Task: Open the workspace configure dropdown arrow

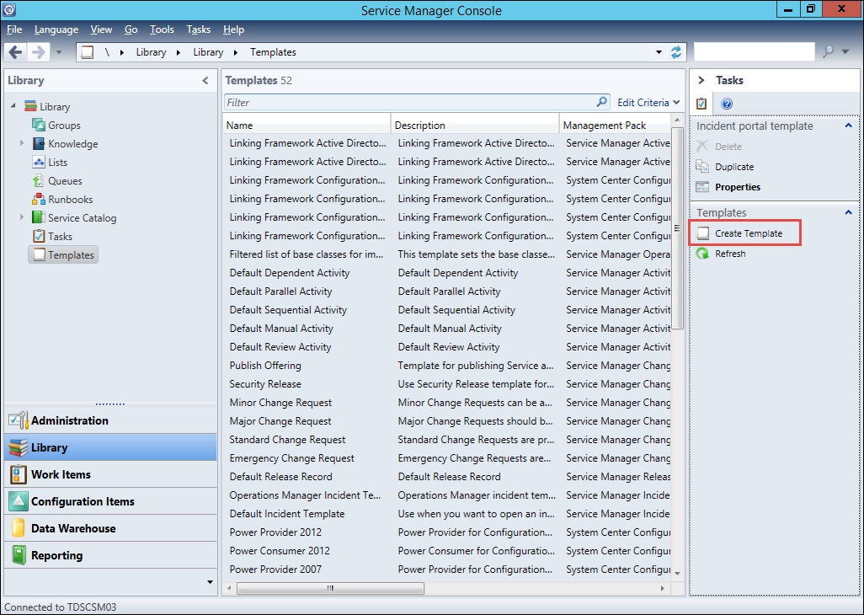Action: pos(210,582)
